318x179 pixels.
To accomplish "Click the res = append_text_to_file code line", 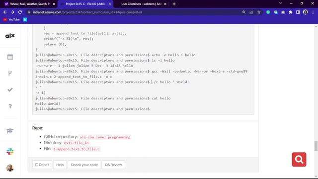I will [x=85, y=33].
